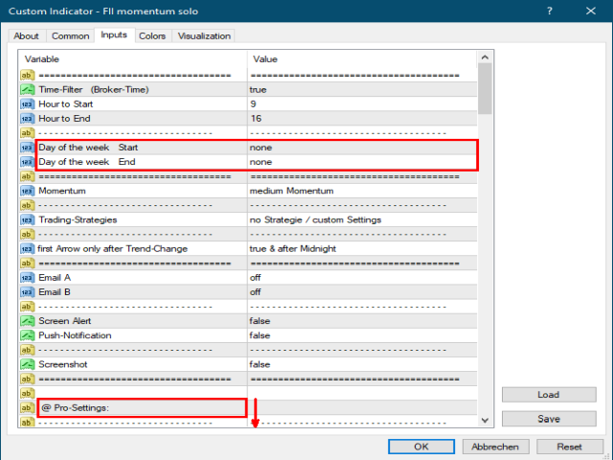Click the green icon beside Screenshot
Screen dimensions: 613x460
click(27, 364)
